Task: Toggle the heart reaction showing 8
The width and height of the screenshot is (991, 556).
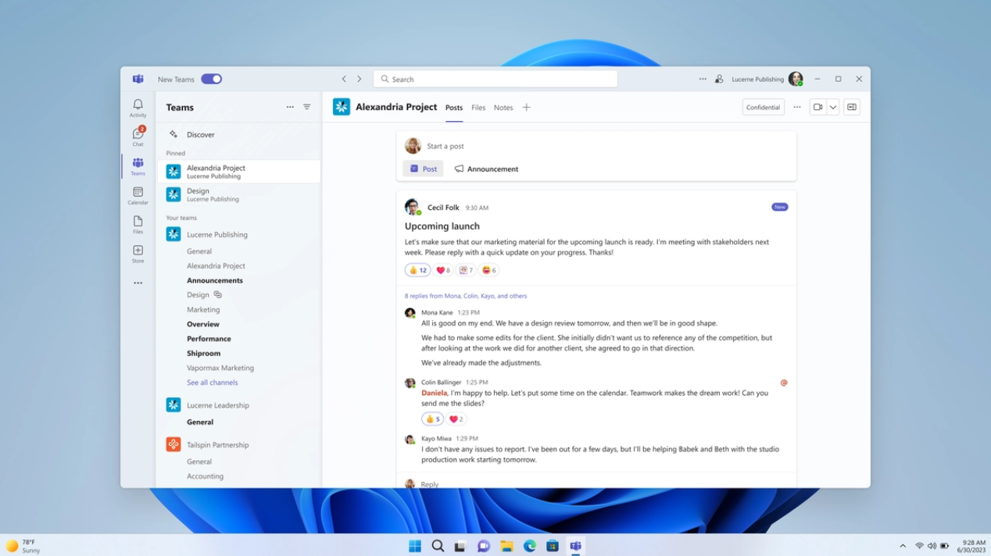Action: pos(442,270)
